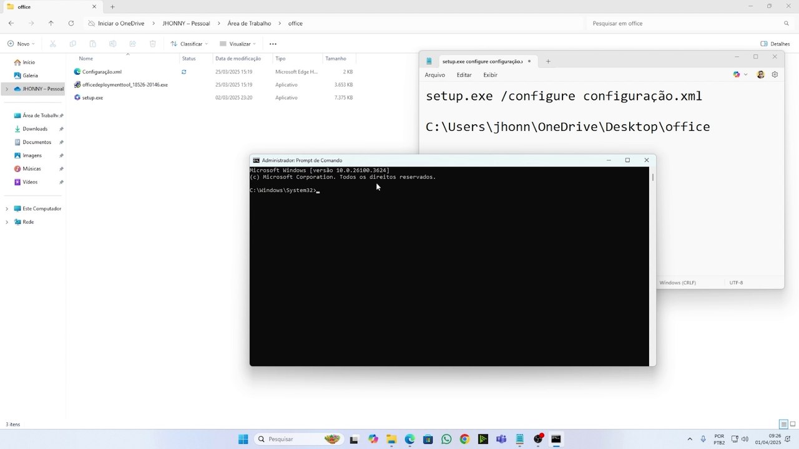The width and height of the screenshot is (799, 449).
Task: Select the setup.exe file in the list
Action: pyautogui.click(x=92, y=98)
